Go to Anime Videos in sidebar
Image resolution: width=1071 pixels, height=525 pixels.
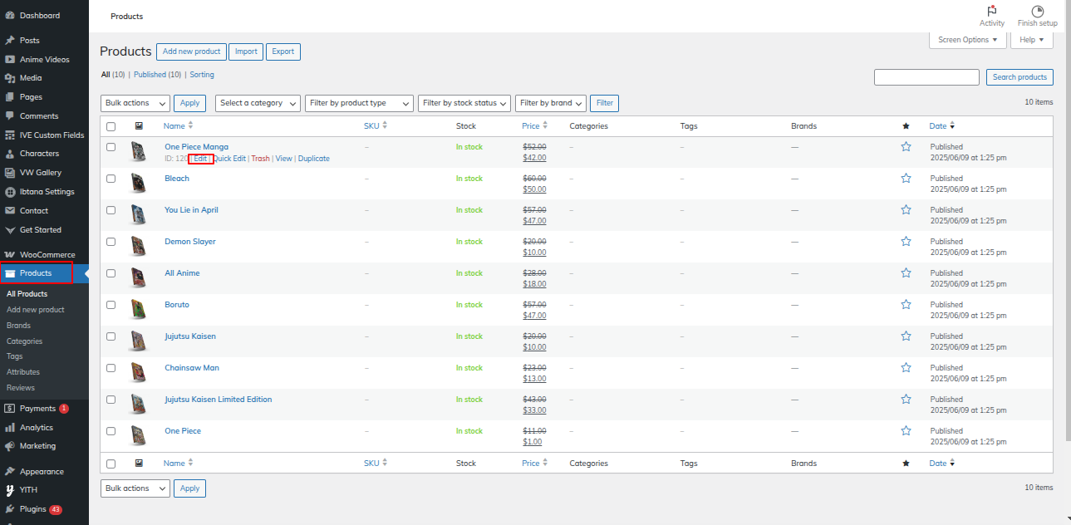44,60
